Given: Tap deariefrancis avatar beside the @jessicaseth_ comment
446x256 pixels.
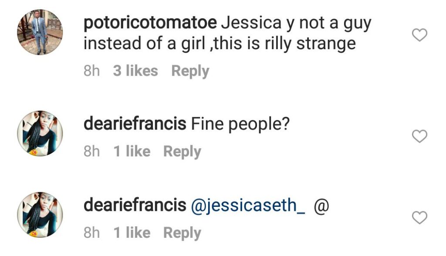Looking at the screenshot, I should click(x=40, y=215).
